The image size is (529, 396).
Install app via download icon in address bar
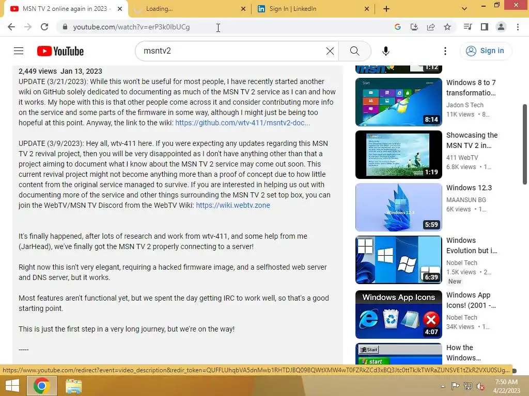tap(414, 27)
